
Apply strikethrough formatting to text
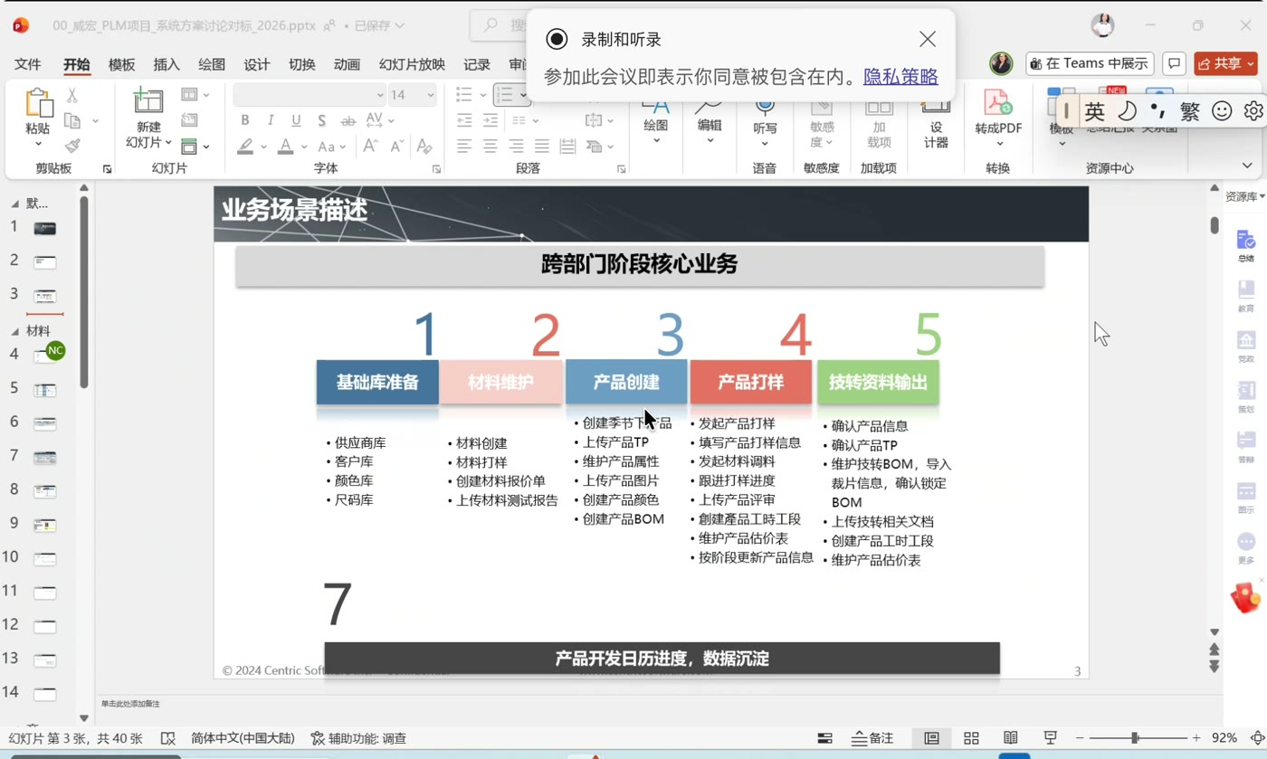348,120
